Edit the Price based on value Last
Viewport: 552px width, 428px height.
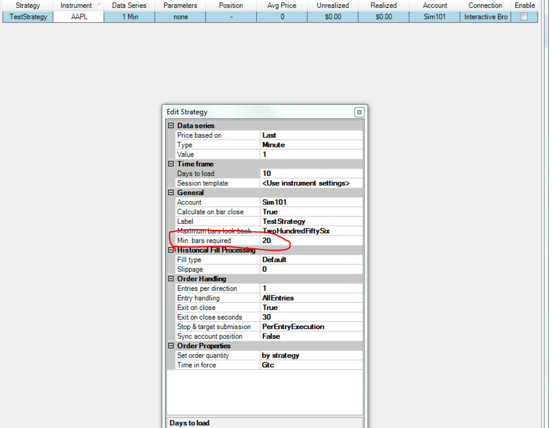tap(311, 135)
